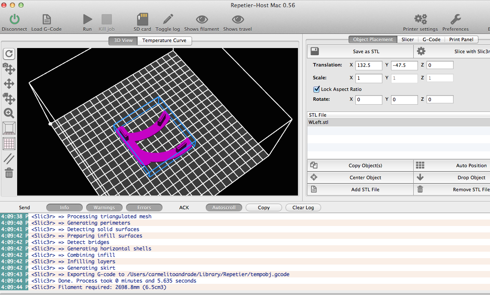The height and width of the screenshot is (295, 490).
Task: Click Copy Object(s) button
Action: (x=360, y=166)
